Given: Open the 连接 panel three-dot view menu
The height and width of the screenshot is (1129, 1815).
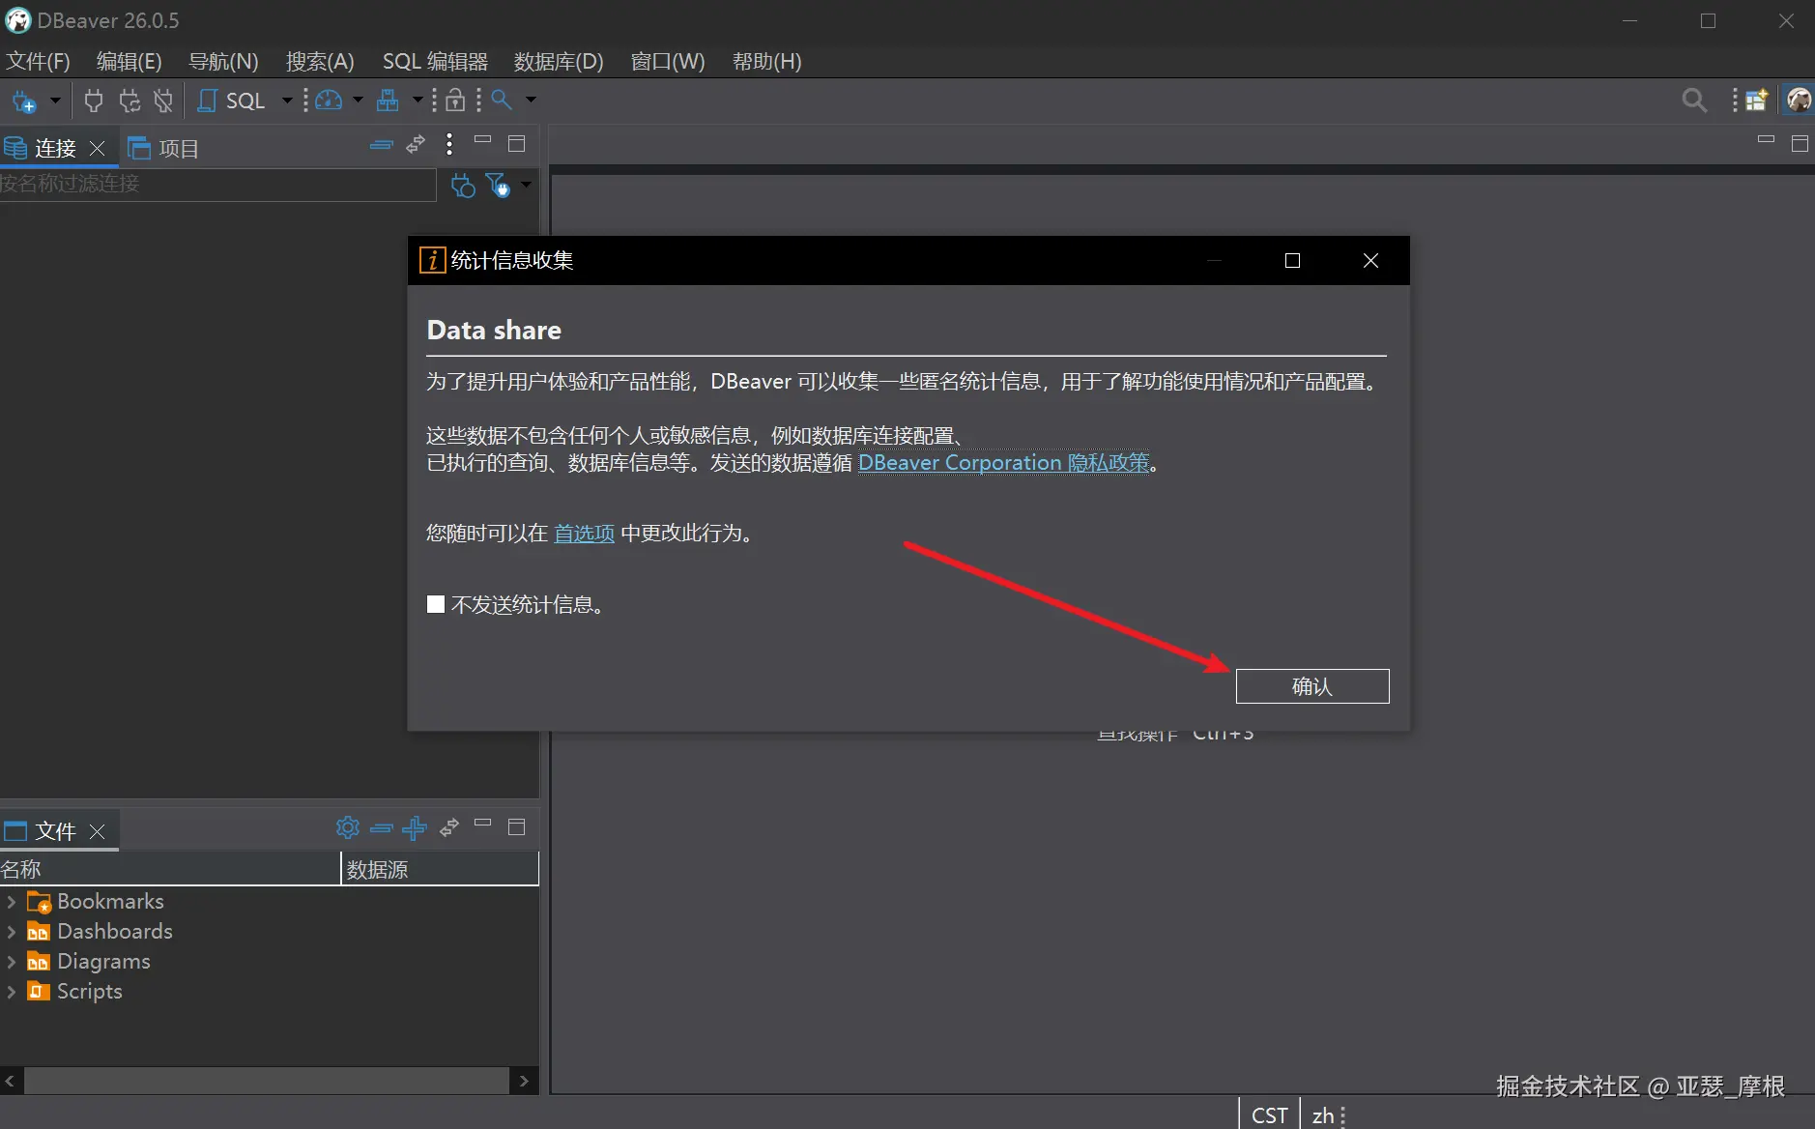Looking at the screenshot, I should point(449,145).
